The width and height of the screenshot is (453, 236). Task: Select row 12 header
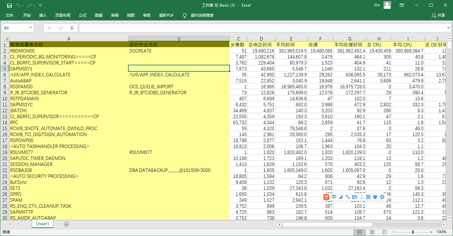tap(4, 111)
